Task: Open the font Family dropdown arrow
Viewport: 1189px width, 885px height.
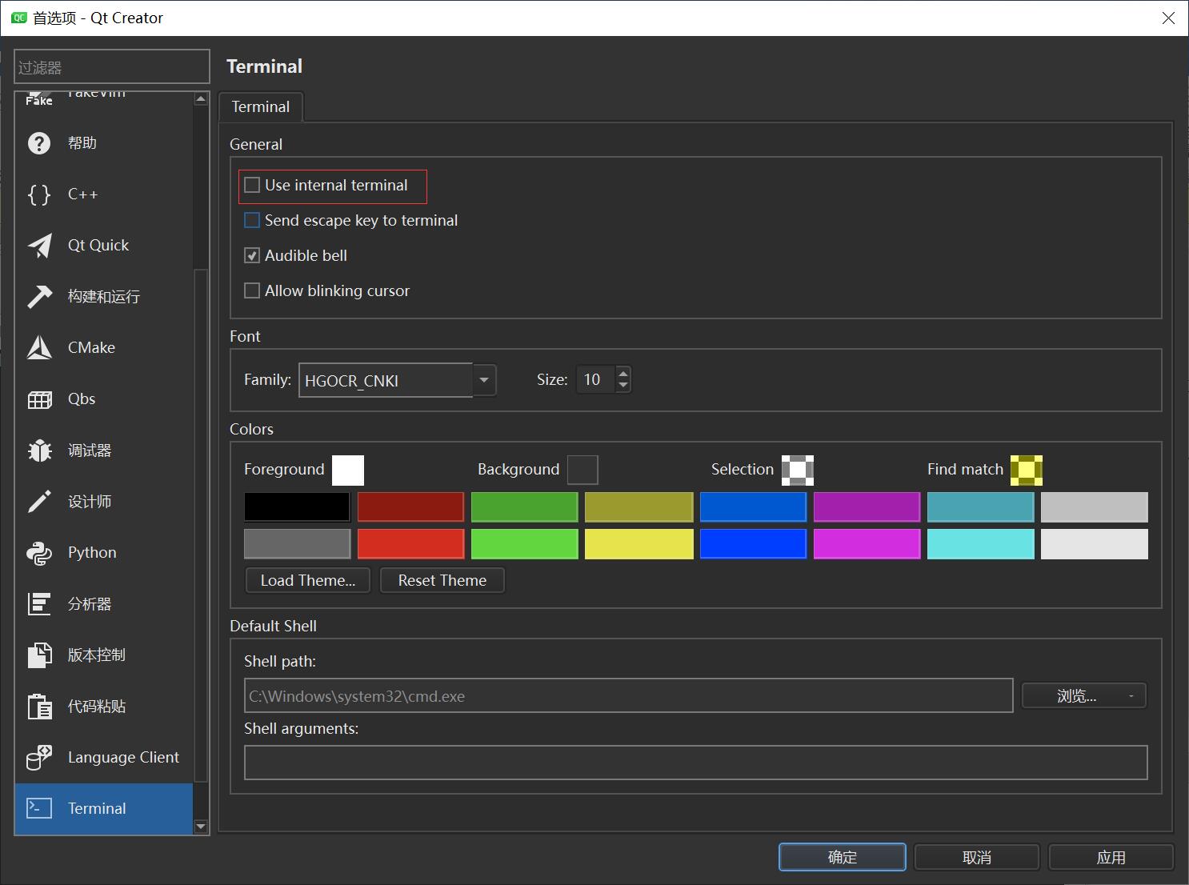Action: pyautogui.click(x=484, y=380)
